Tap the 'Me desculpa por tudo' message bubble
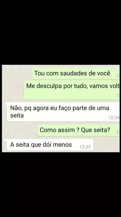121x217 pixels. tap(72, 90)
